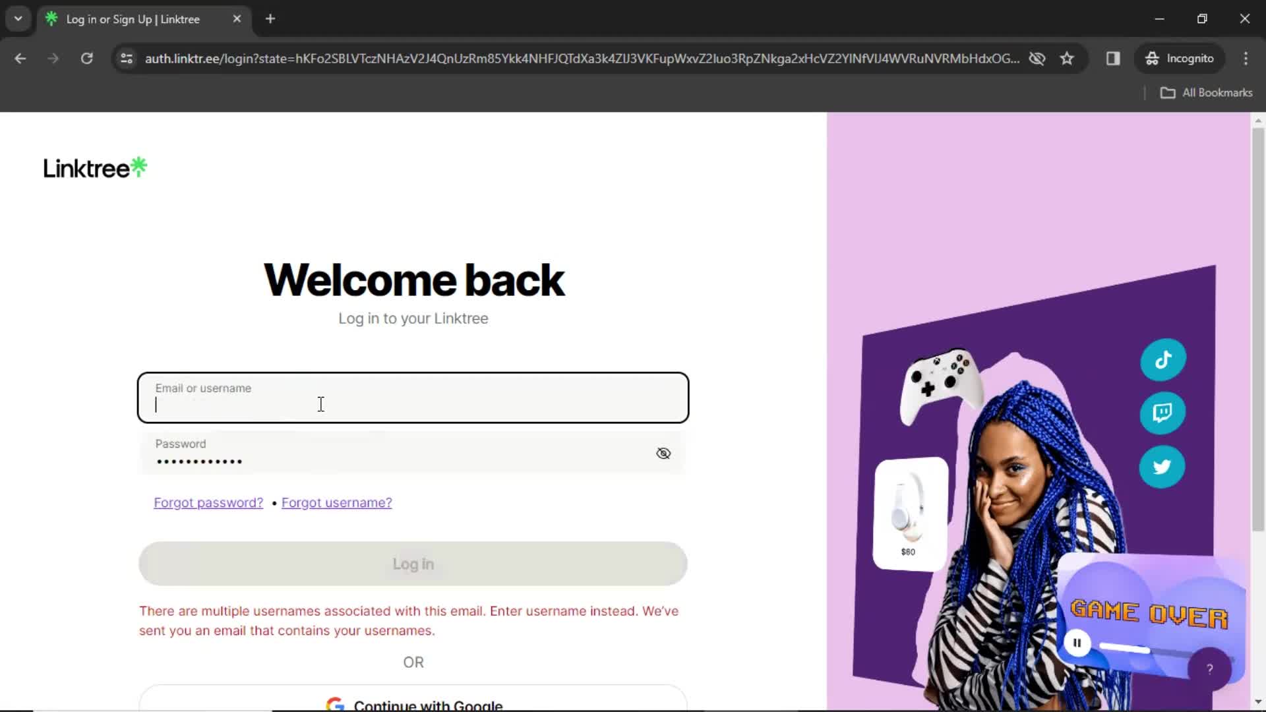This screenshot has height=712, width=1266.
Task: Click the Linktree logo
Action: pos(95,168)
